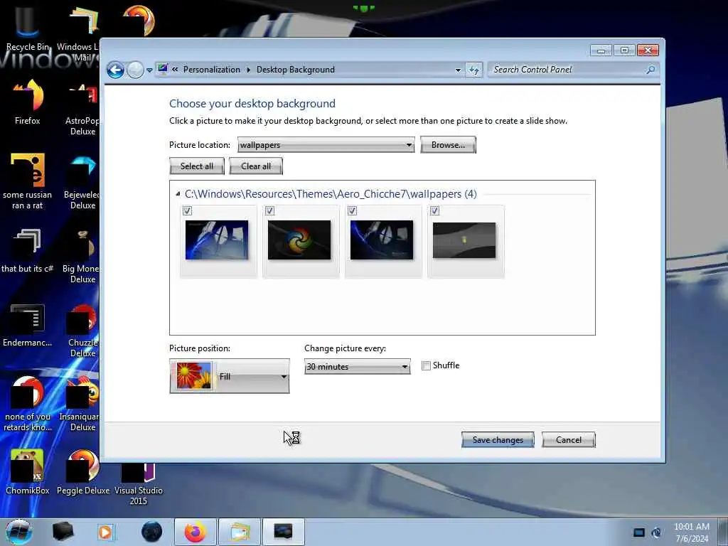
Task: Click the taskbar clock showing 10:01 AM
Action: [x=692, y=532]
